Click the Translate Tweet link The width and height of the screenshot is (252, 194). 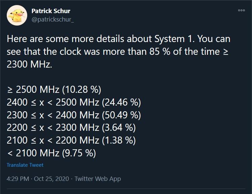pyautogui.click(x=25, y=165)
